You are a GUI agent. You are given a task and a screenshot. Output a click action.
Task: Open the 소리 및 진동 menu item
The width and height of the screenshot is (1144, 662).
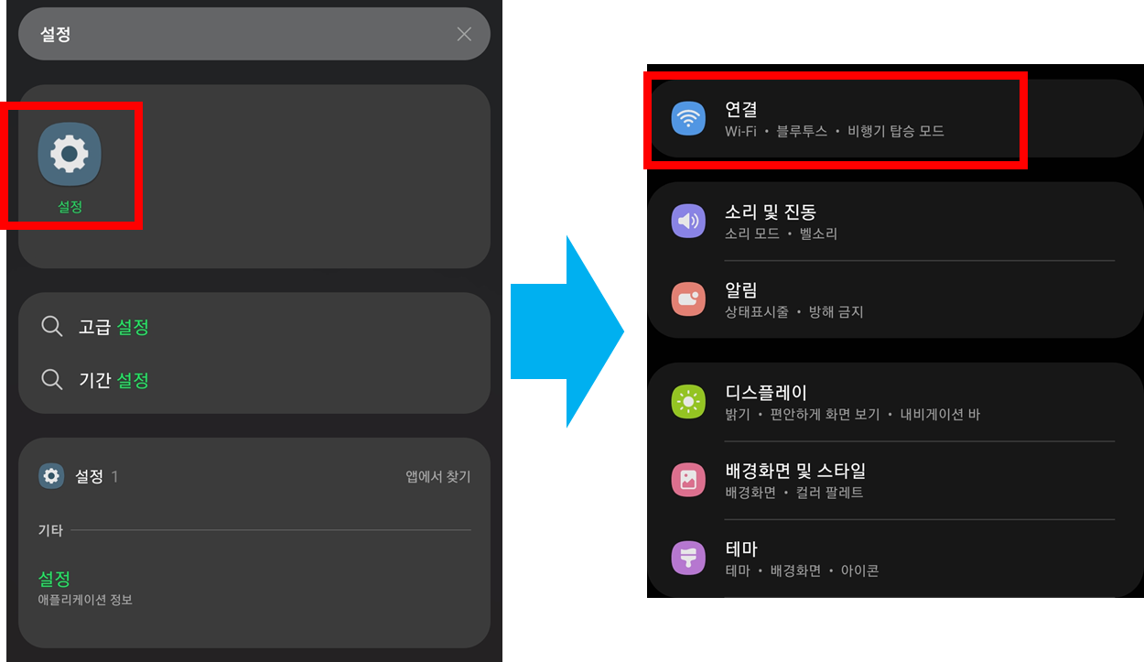pyautogui.click(x=895, y=222)
